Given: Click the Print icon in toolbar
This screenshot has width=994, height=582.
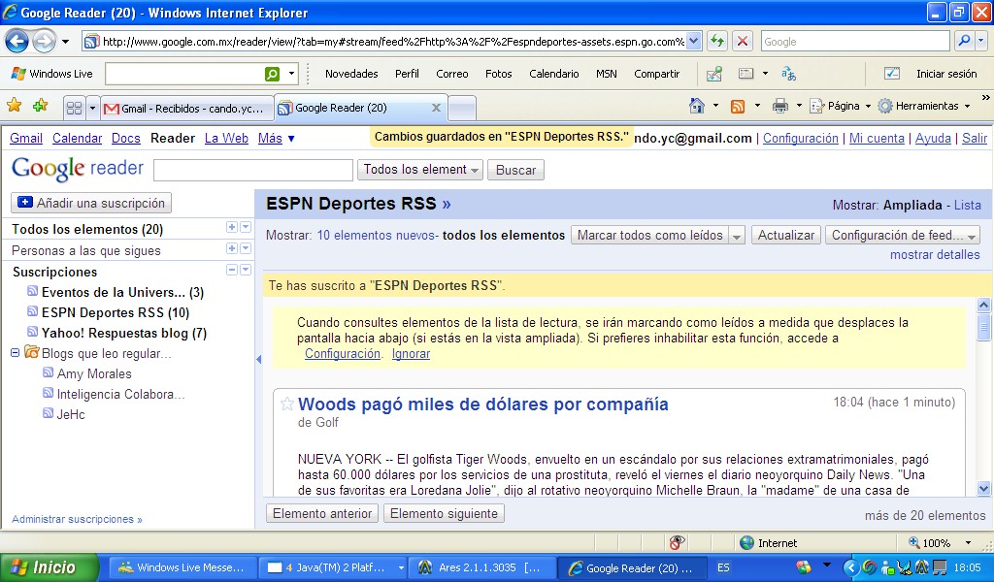Looking at the screenshot, I should click(779, 106).
